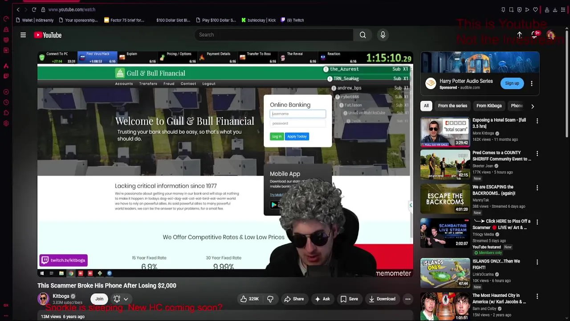Image resolution: width=570 pixels, height=321 pixels.
Task: Open YouTube notifications bell
Action: tap(535, 35)
